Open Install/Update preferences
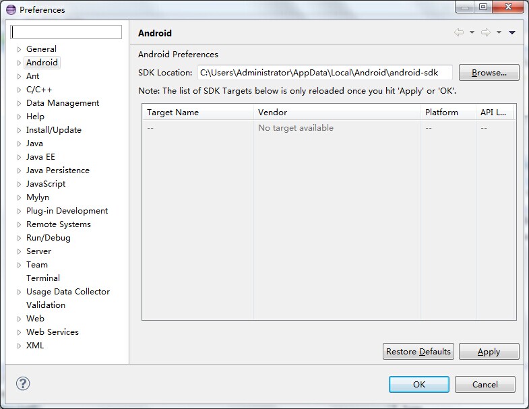 (54, 130)
